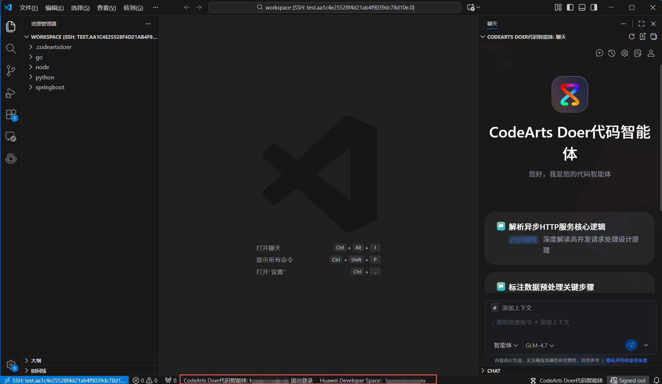Screen dimensions: 662x384
Task: Open the more actions menu in chat panel
Action: 624,24
